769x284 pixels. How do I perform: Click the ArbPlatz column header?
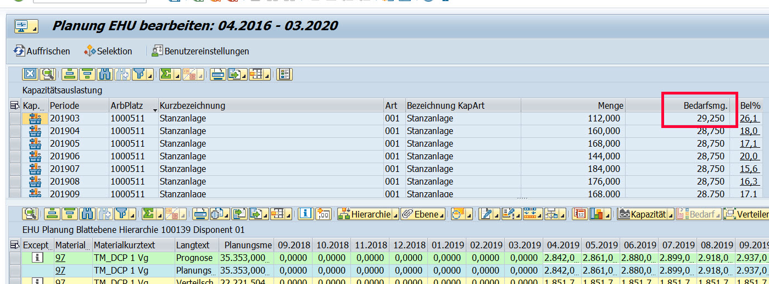pos(133,105)
